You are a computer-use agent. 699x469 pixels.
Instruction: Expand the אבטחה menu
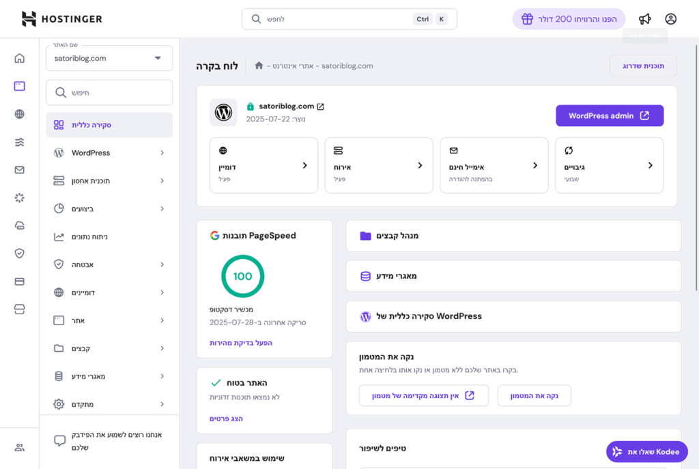(109, 264)
